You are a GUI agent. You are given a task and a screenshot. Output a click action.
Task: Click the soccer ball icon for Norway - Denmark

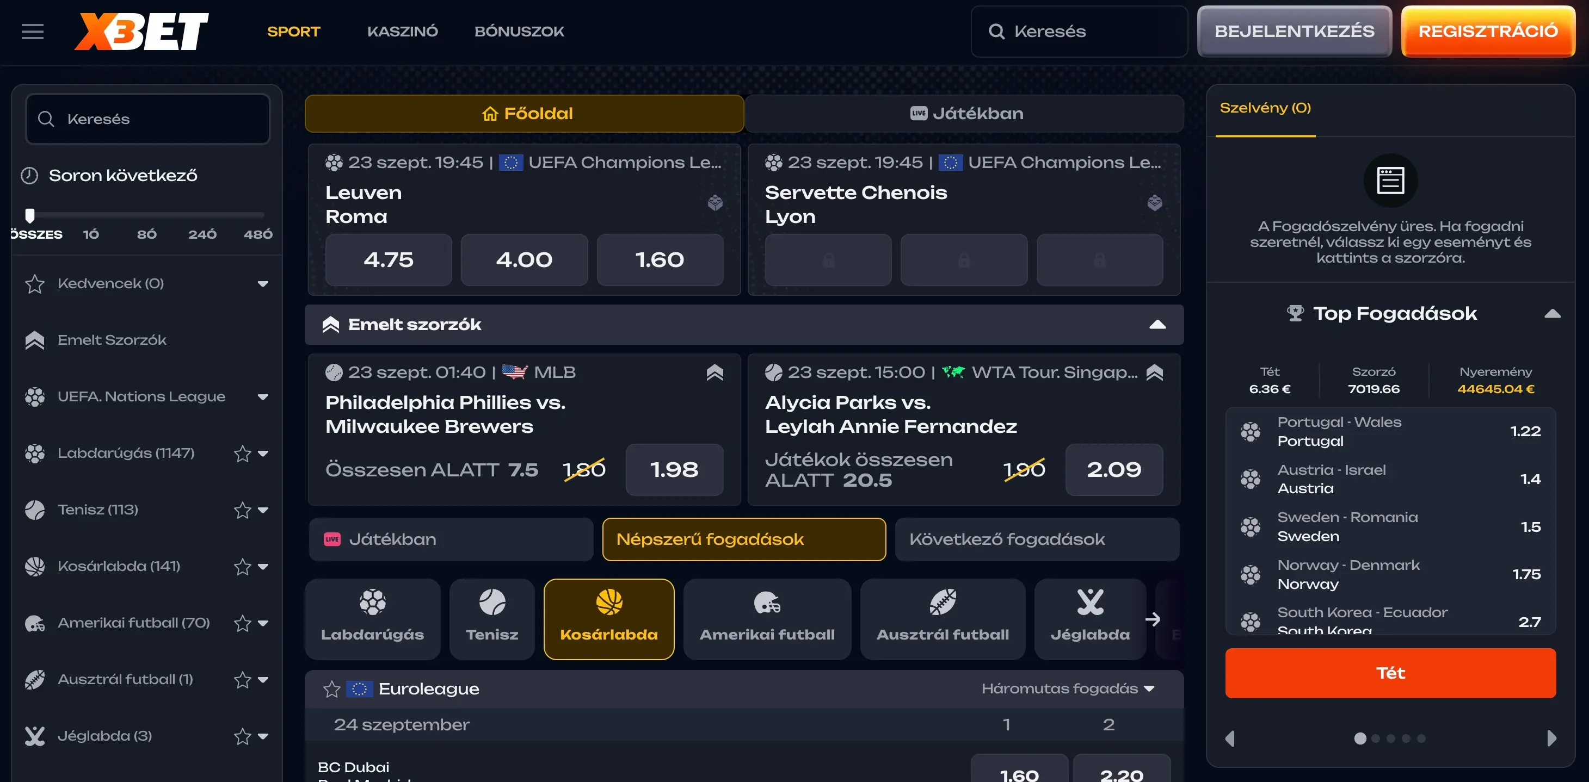[x=1251, y=574]
